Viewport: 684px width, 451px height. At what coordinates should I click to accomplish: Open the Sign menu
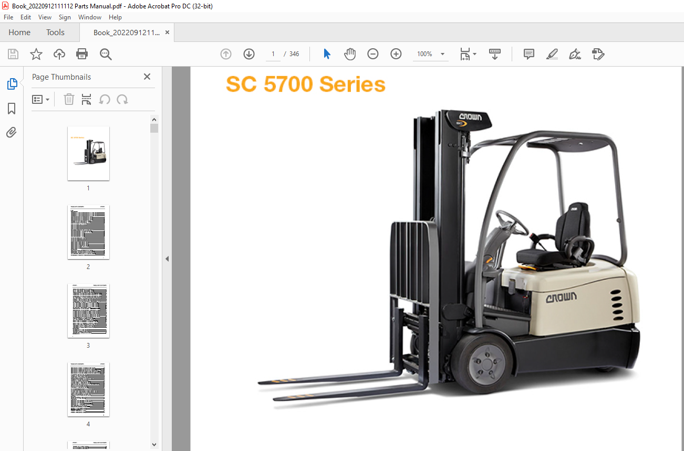pyautogui.click(x=65, y=17)
